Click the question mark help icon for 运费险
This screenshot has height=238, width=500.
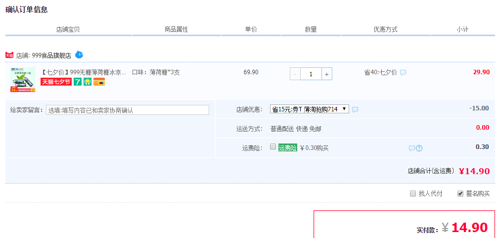pos(419,148)
